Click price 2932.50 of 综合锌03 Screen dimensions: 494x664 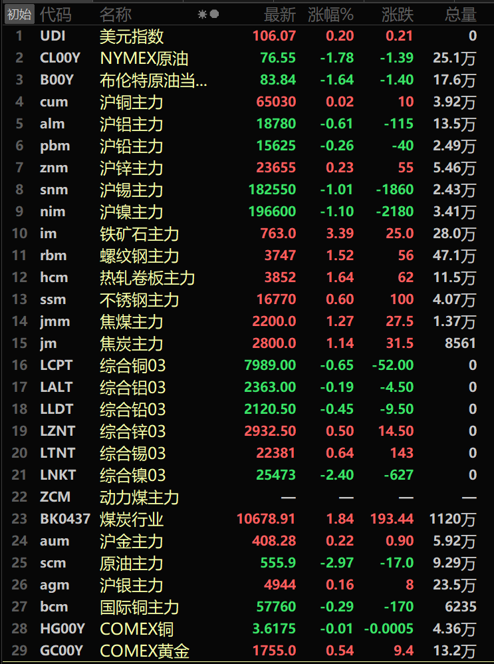[270, 431]
